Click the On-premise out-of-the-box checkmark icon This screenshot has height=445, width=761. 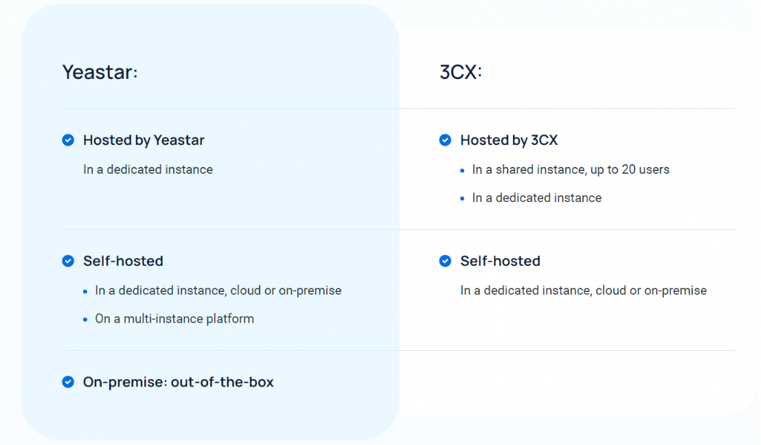coord(68,382)
